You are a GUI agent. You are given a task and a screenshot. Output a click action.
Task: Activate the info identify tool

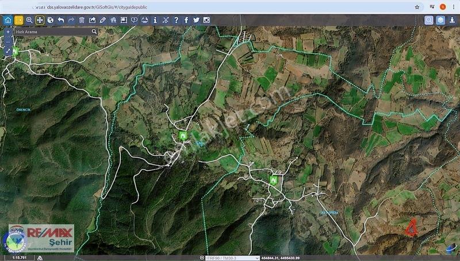tap(155, 20)
